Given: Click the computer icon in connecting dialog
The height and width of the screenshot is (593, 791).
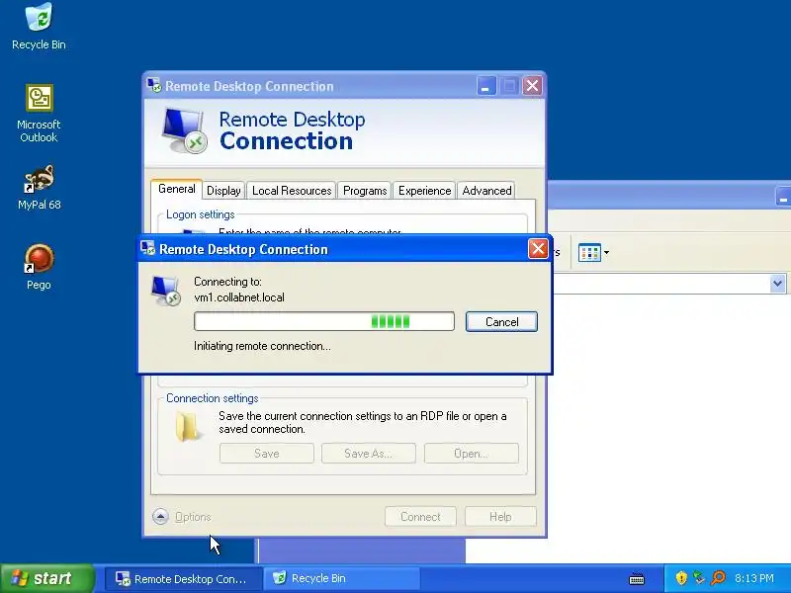Looking at the screenshot, I should 165,291.
